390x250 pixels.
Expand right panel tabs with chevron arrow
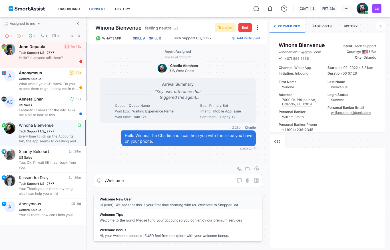tap(381, 26)
